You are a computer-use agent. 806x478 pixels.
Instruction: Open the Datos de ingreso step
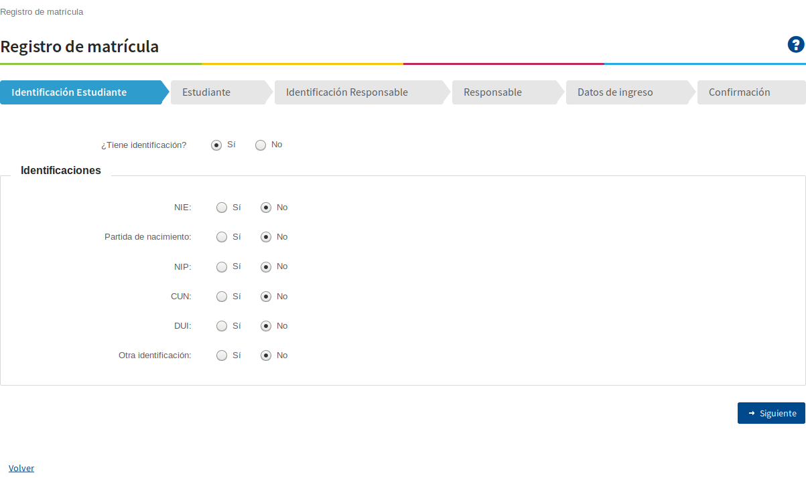click(615, 92)
